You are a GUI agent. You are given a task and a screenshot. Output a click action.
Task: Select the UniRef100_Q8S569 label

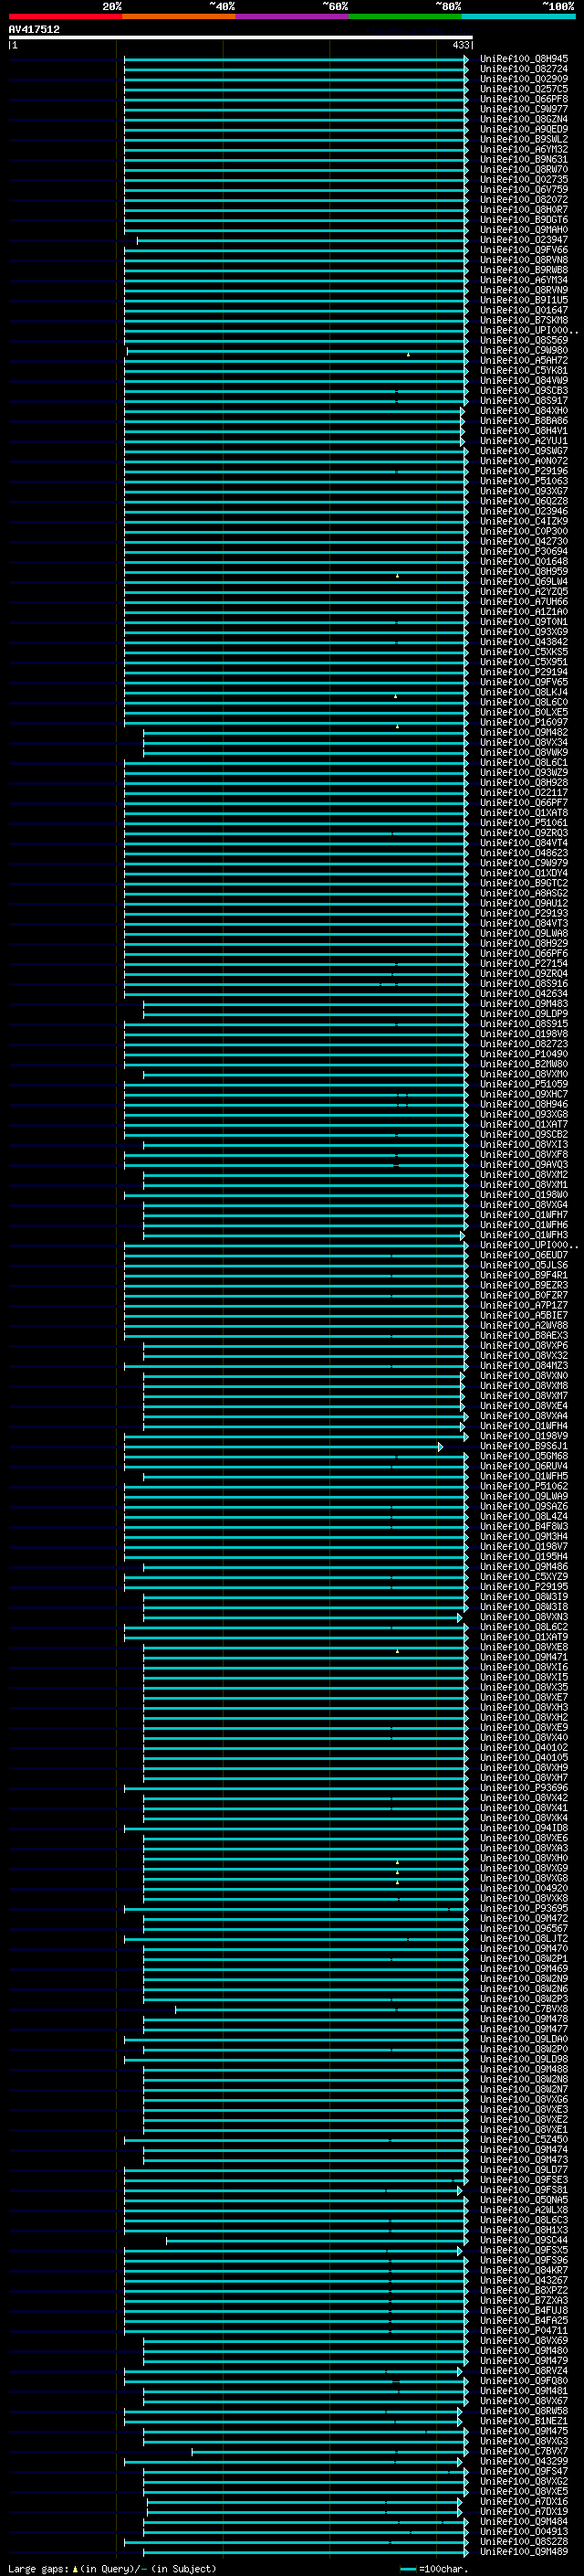tap(524, 340)
